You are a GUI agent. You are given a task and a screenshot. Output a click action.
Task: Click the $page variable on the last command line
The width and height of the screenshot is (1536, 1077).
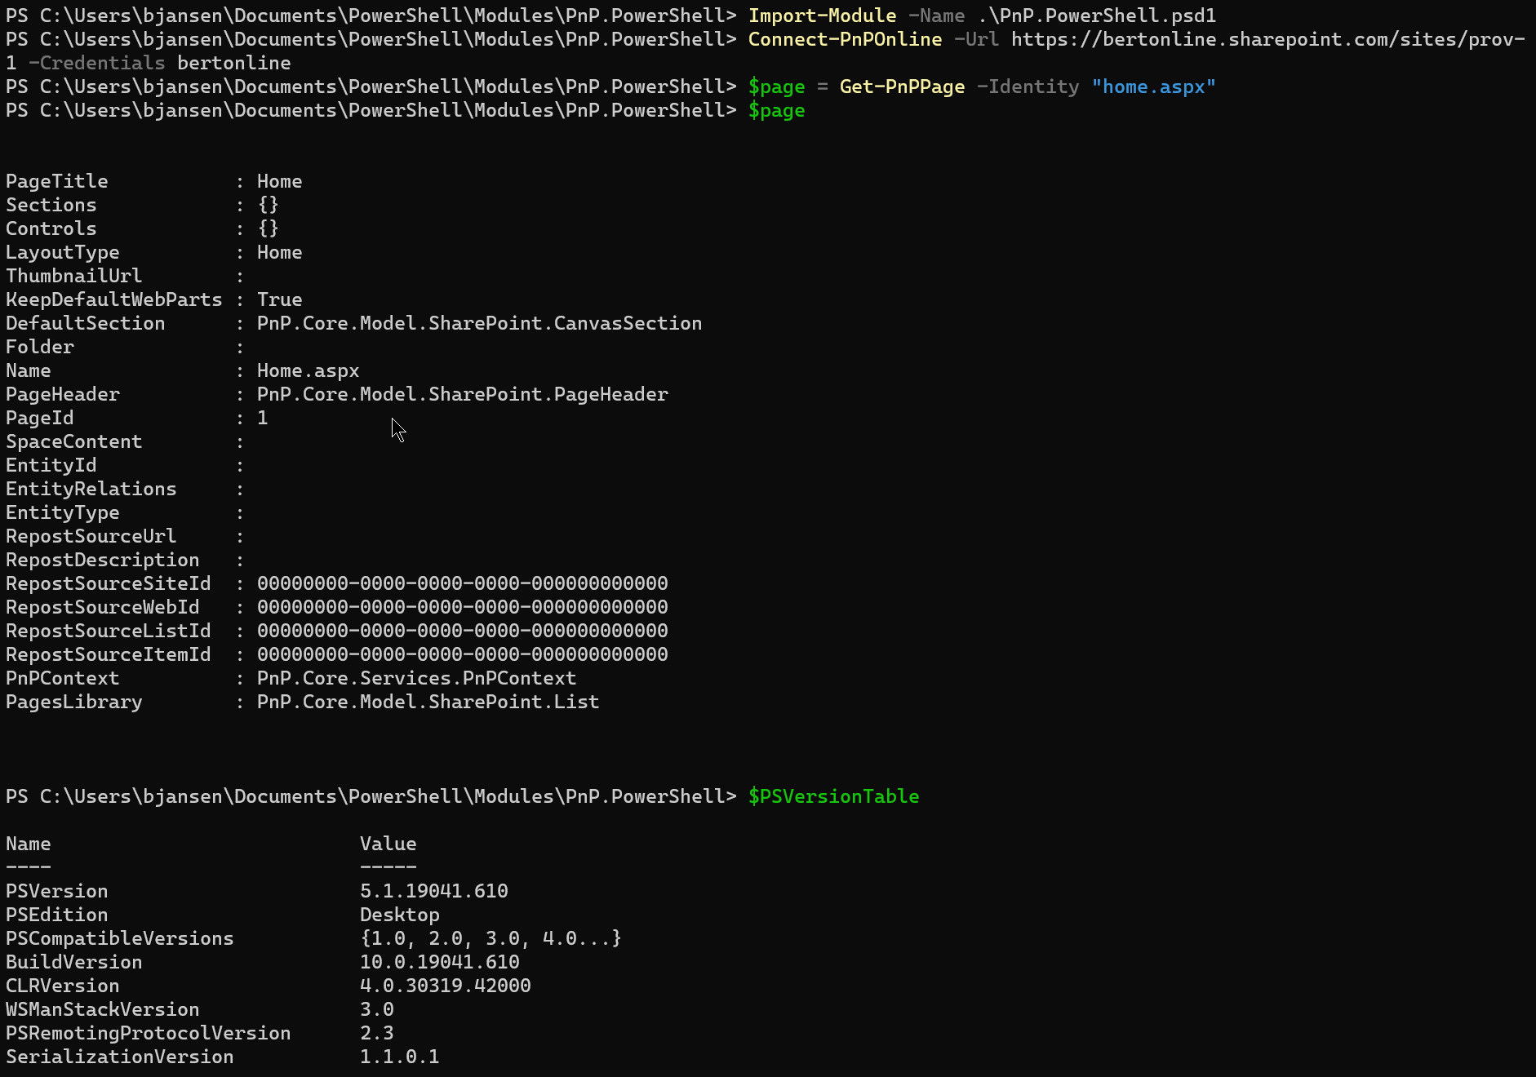pyautogui.click(x=774, y=111)
